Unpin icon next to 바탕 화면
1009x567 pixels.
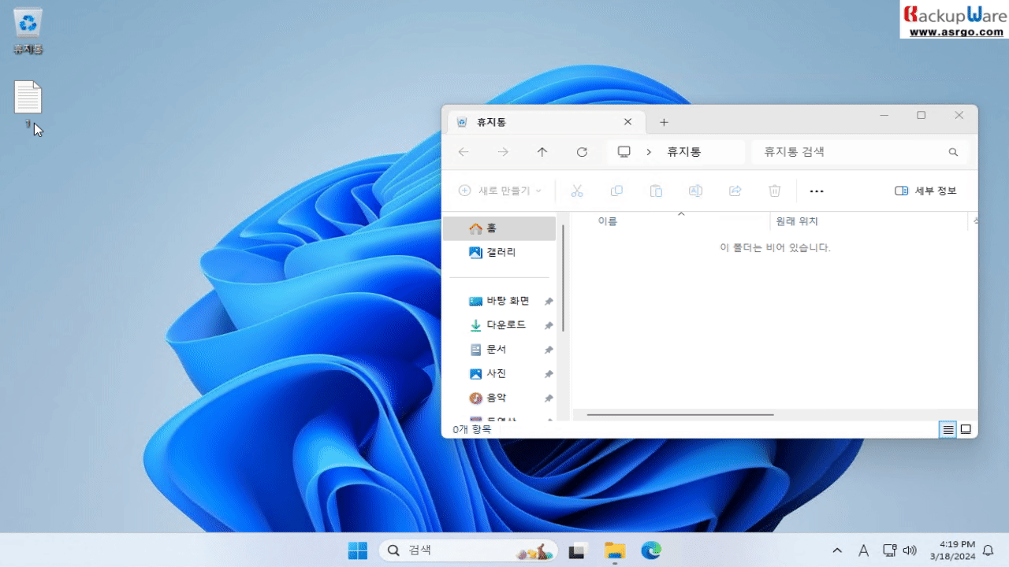(x=549, y=302)
